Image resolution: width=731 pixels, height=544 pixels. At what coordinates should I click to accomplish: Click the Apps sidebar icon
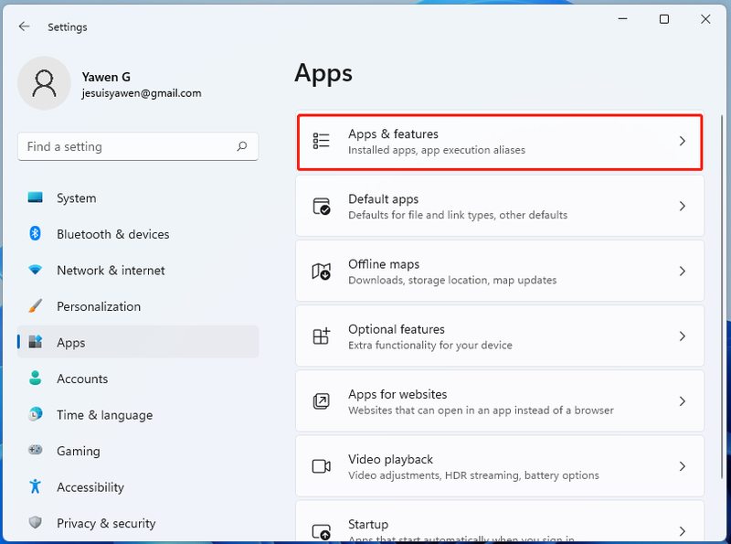pos(36,342)
